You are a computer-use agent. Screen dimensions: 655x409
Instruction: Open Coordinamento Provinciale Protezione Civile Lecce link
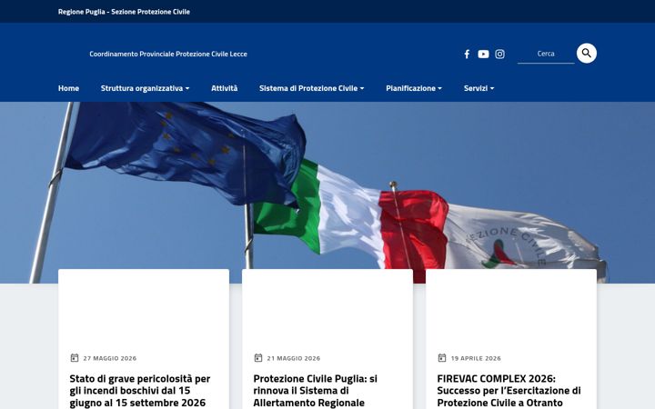(168, 54)
